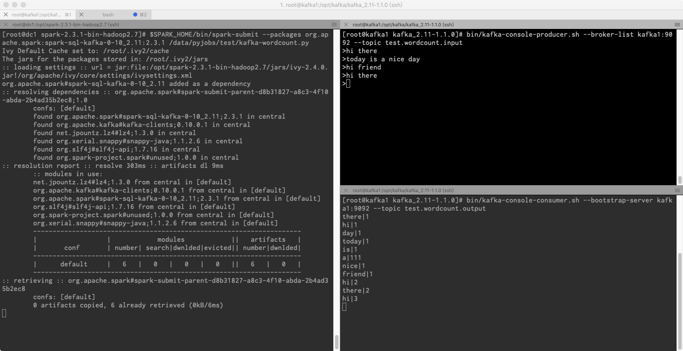The image size is (683, 351).
Task: Click the consumer terminal scrollbar
Action: 680,302
